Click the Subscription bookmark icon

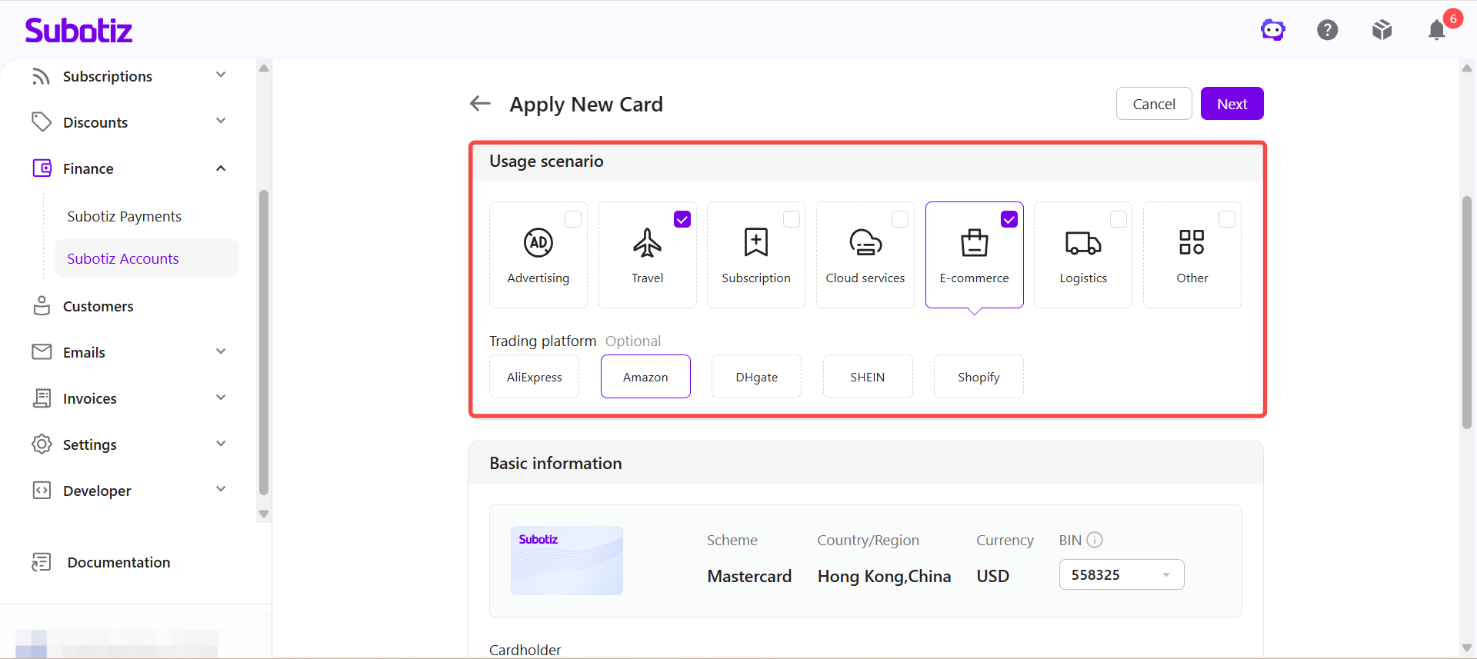click(x=756, y=242)
